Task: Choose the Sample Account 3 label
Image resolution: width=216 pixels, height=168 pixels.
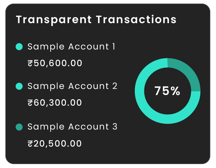Action: 72,127
